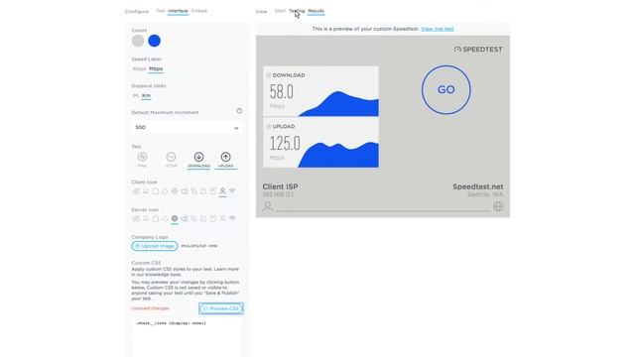Select the globe icon in Client Icon row

[175, 191]
